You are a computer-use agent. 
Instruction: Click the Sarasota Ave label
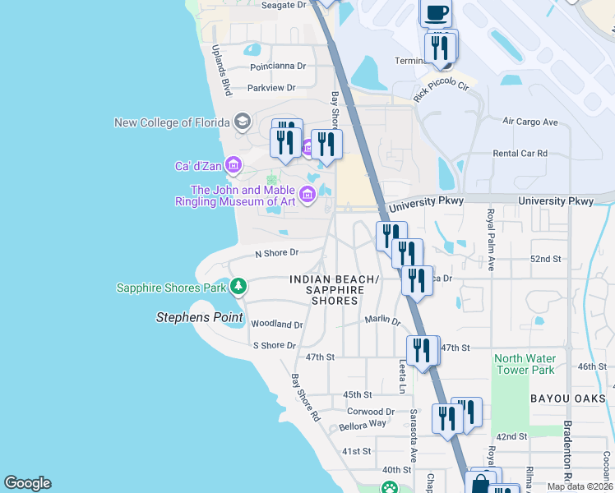point(414,435)
